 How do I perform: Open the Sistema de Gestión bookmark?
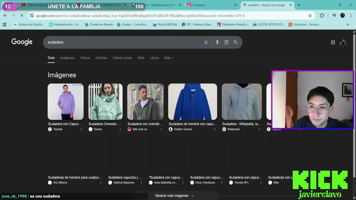point(29,24)
